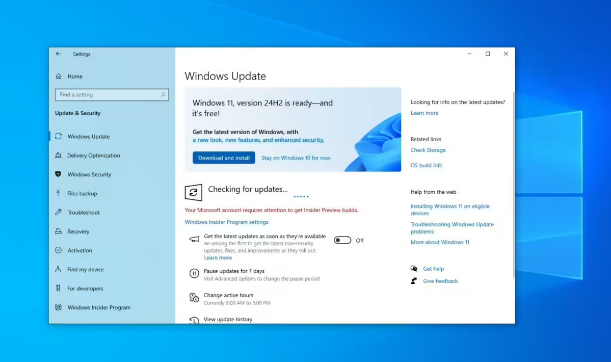Open Windows Insider Program settings link
The width and height of the screenshot is (611, 362).
[226, 222]
